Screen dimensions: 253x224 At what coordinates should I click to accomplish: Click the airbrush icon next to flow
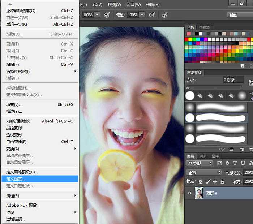[152, 15]
